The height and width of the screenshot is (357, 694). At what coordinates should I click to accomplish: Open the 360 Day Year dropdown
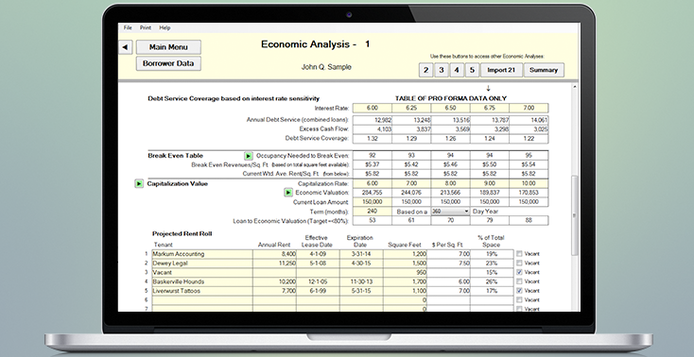click(451, 212)
